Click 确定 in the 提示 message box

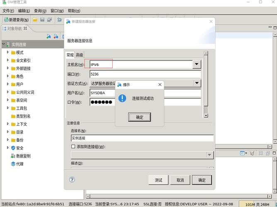tap(140, 117)
